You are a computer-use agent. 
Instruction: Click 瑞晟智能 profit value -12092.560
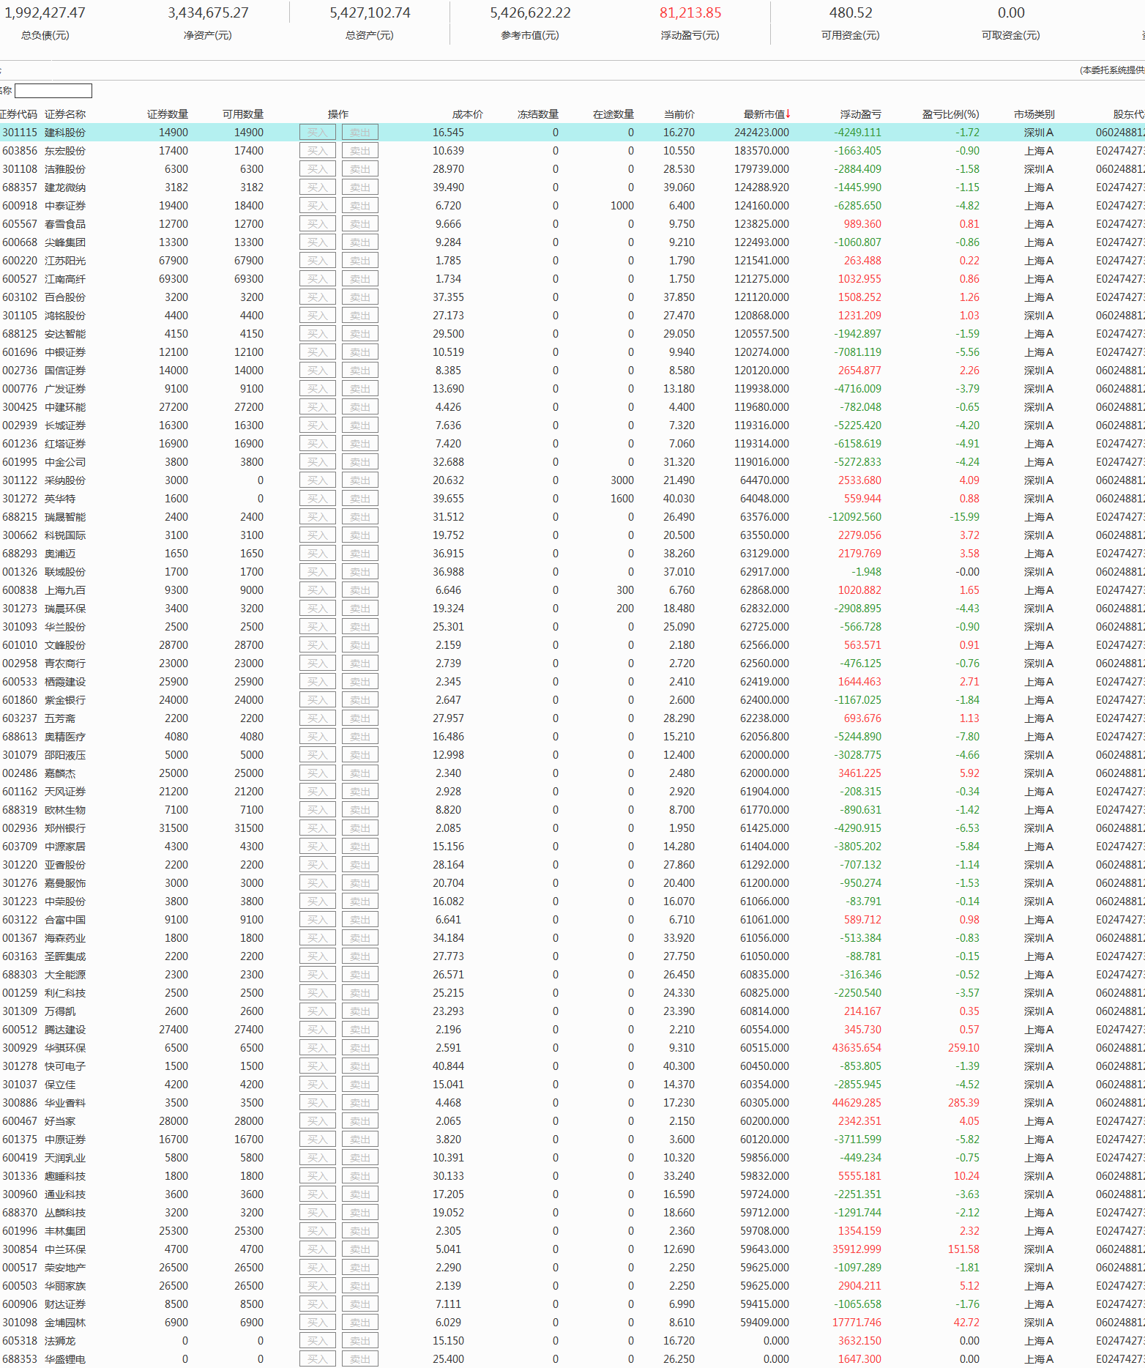(x=855, y=517)
